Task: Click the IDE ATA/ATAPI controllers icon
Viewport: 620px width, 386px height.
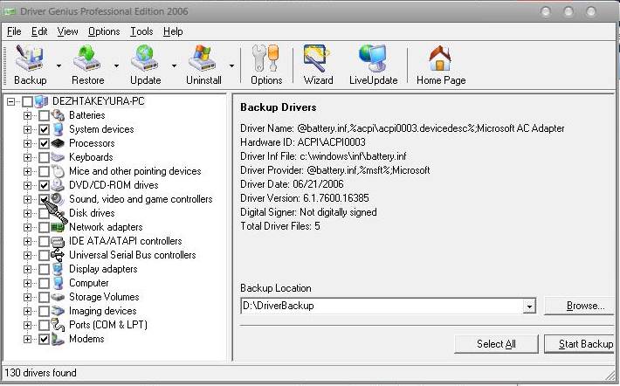Action: coord(58,241)
